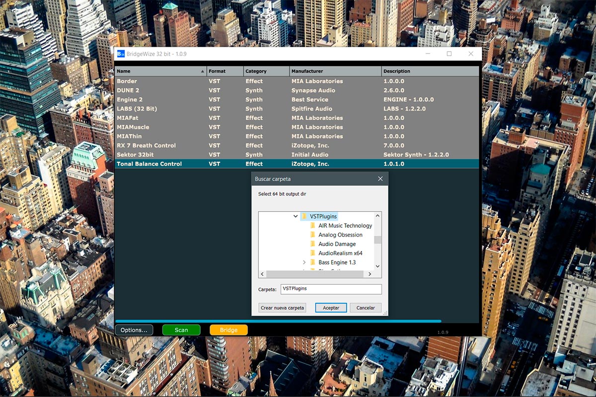Click the folder tree scroll-up arrow
Screen dimensions: 596x397
tap(377, 216)
